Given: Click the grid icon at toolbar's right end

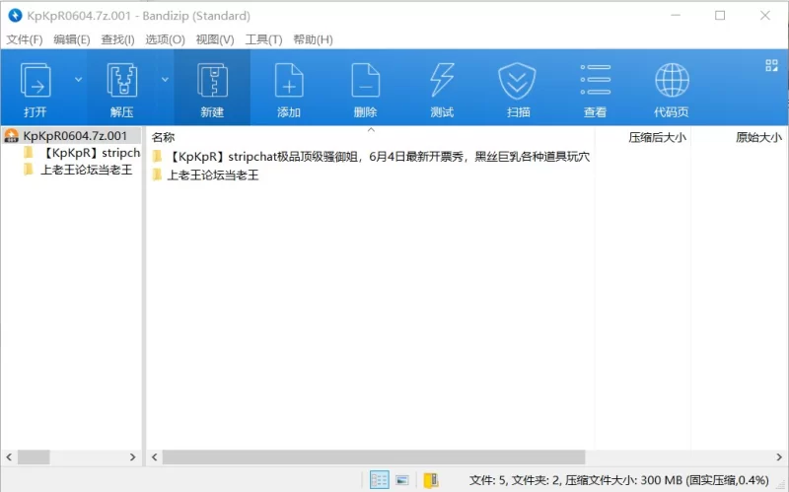Looking at the screenshot, I should point(771,65).
